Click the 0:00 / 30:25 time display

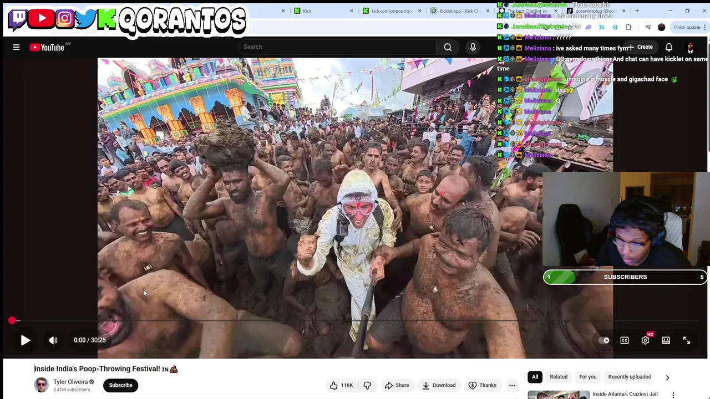tap(89, 340)
